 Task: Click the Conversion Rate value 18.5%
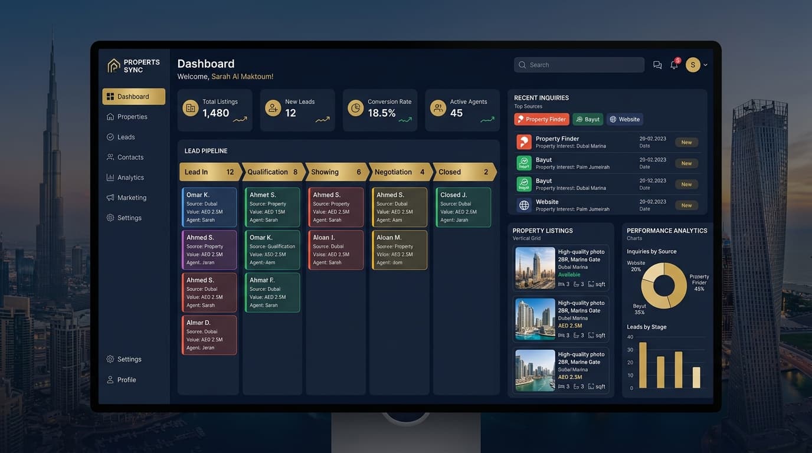coord(382,113)
